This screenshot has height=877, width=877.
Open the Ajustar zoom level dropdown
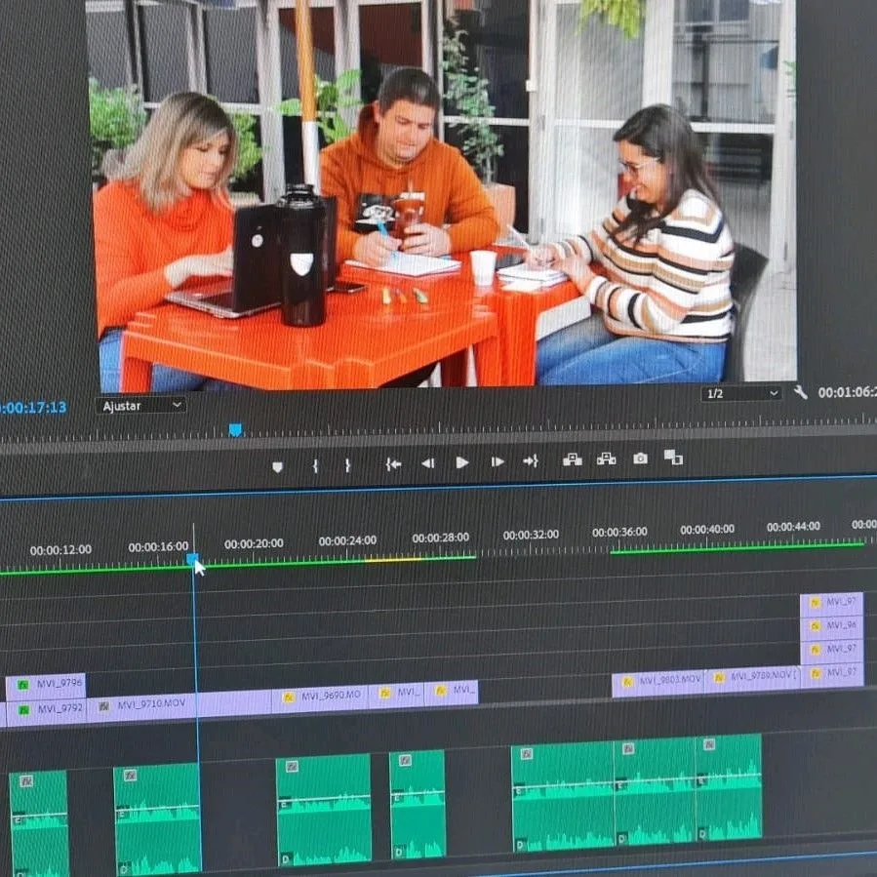141,405
